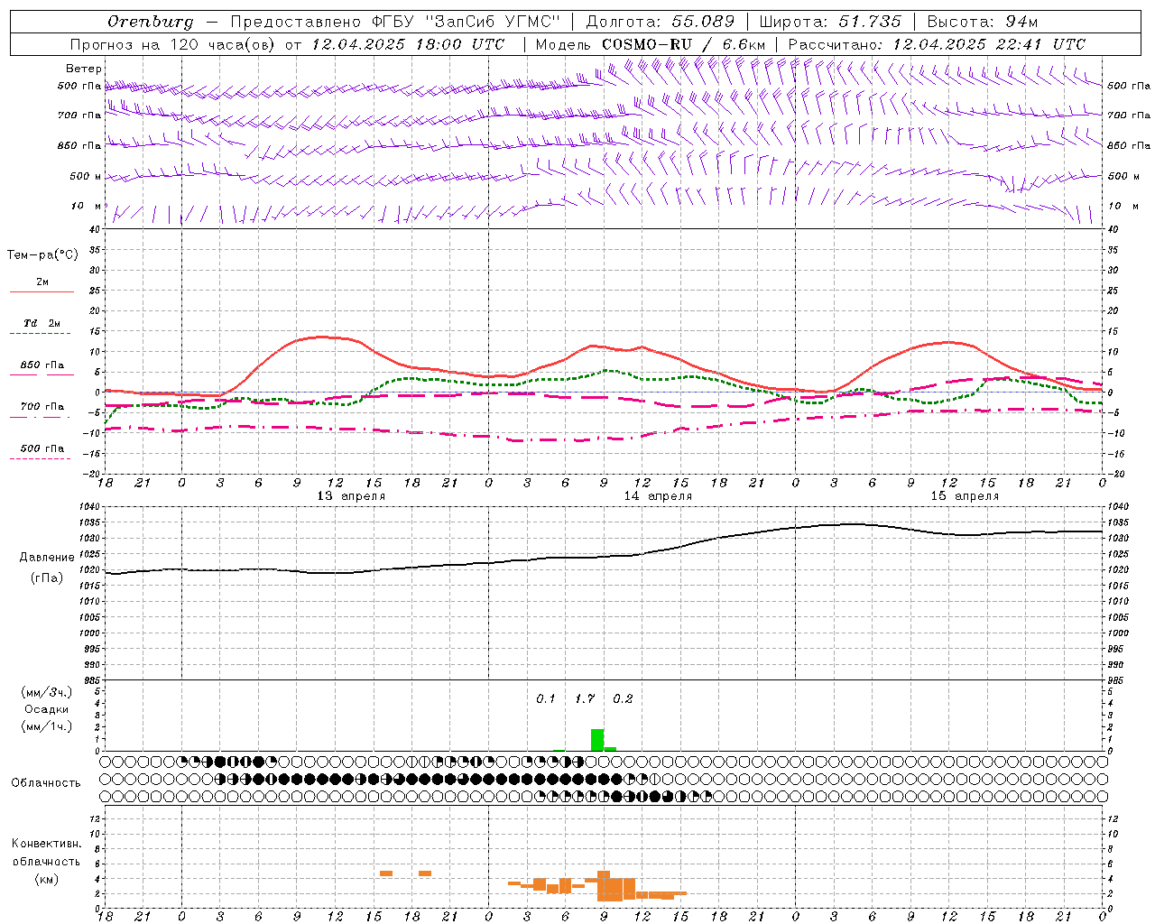The image size is (1155, 924).
Task: Click the 14 апреля date label
Action: [658, 496]
